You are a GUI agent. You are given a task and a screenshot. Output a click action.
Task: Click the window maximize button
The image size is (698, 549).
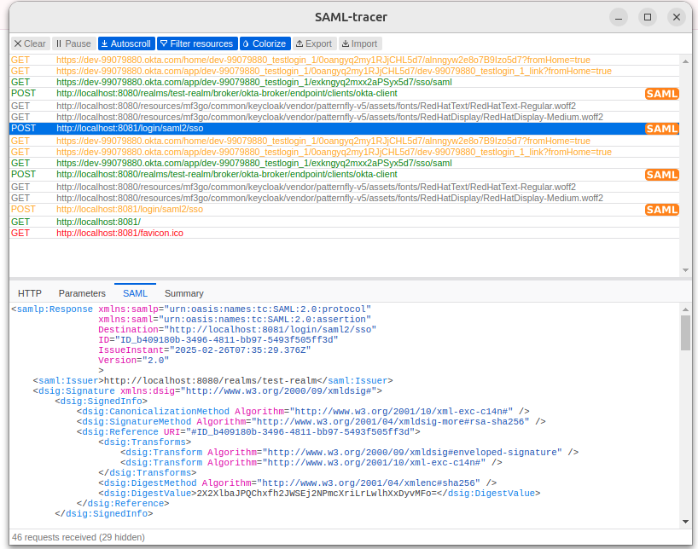coord(648,17)
